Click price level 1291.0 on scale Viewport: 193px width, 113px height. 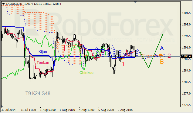tap(186, 48)
